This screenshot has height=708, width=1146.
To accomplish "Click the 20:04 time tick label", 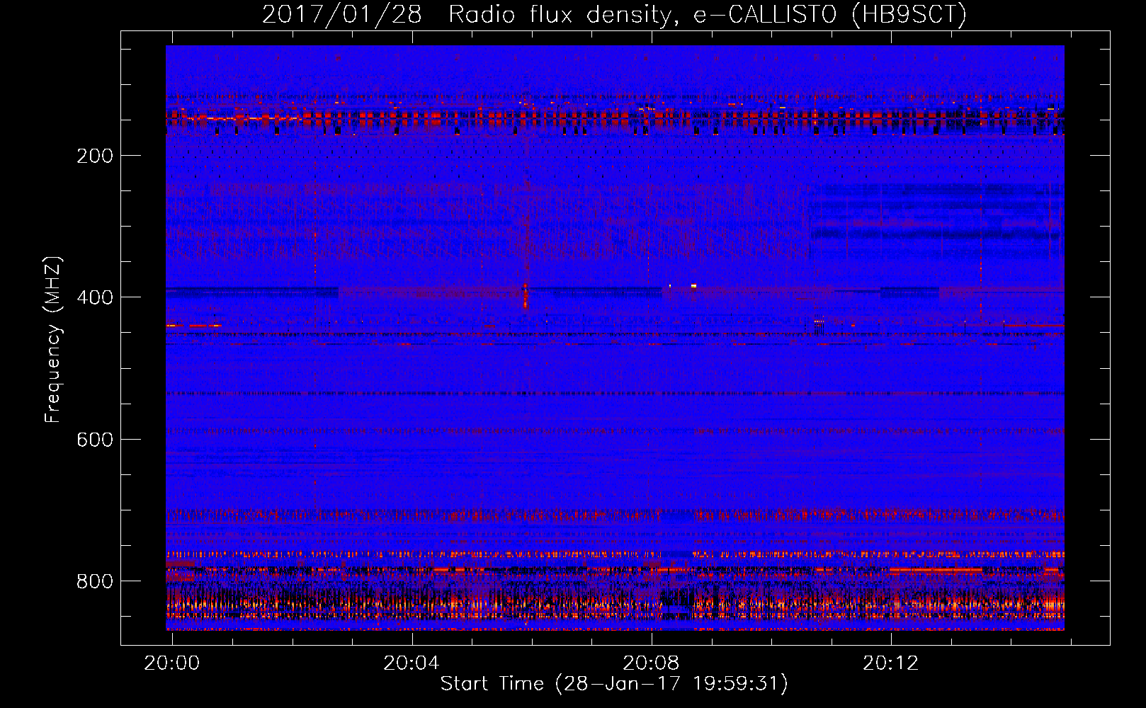I will pos(412,663).
